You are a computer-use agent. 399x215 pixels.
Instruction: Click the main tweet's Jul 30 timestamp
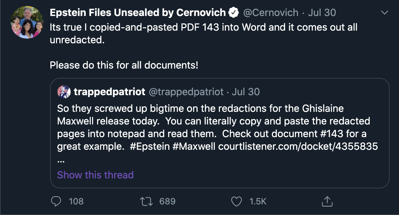[x=322, y=13]
